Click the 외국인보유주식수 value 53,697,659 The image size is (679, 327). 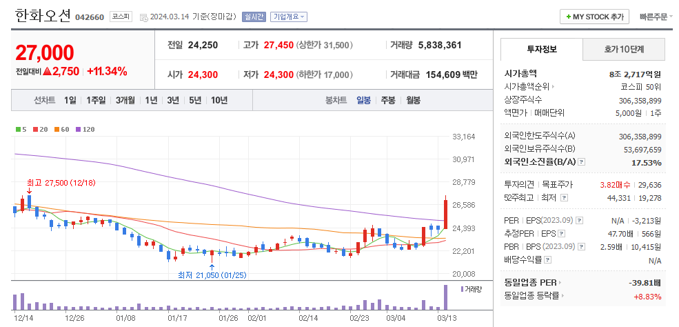click(x=642, y=150)
